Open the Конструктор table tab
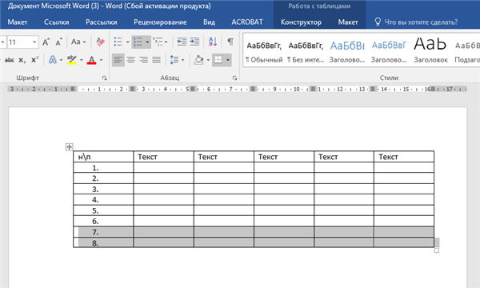Viewport: 480px width, 288px height. tap(301, 22)
